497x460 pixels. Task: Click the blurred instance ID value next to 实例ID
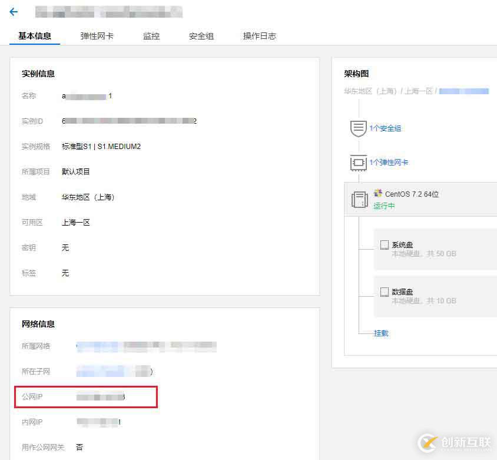(130, 121)
